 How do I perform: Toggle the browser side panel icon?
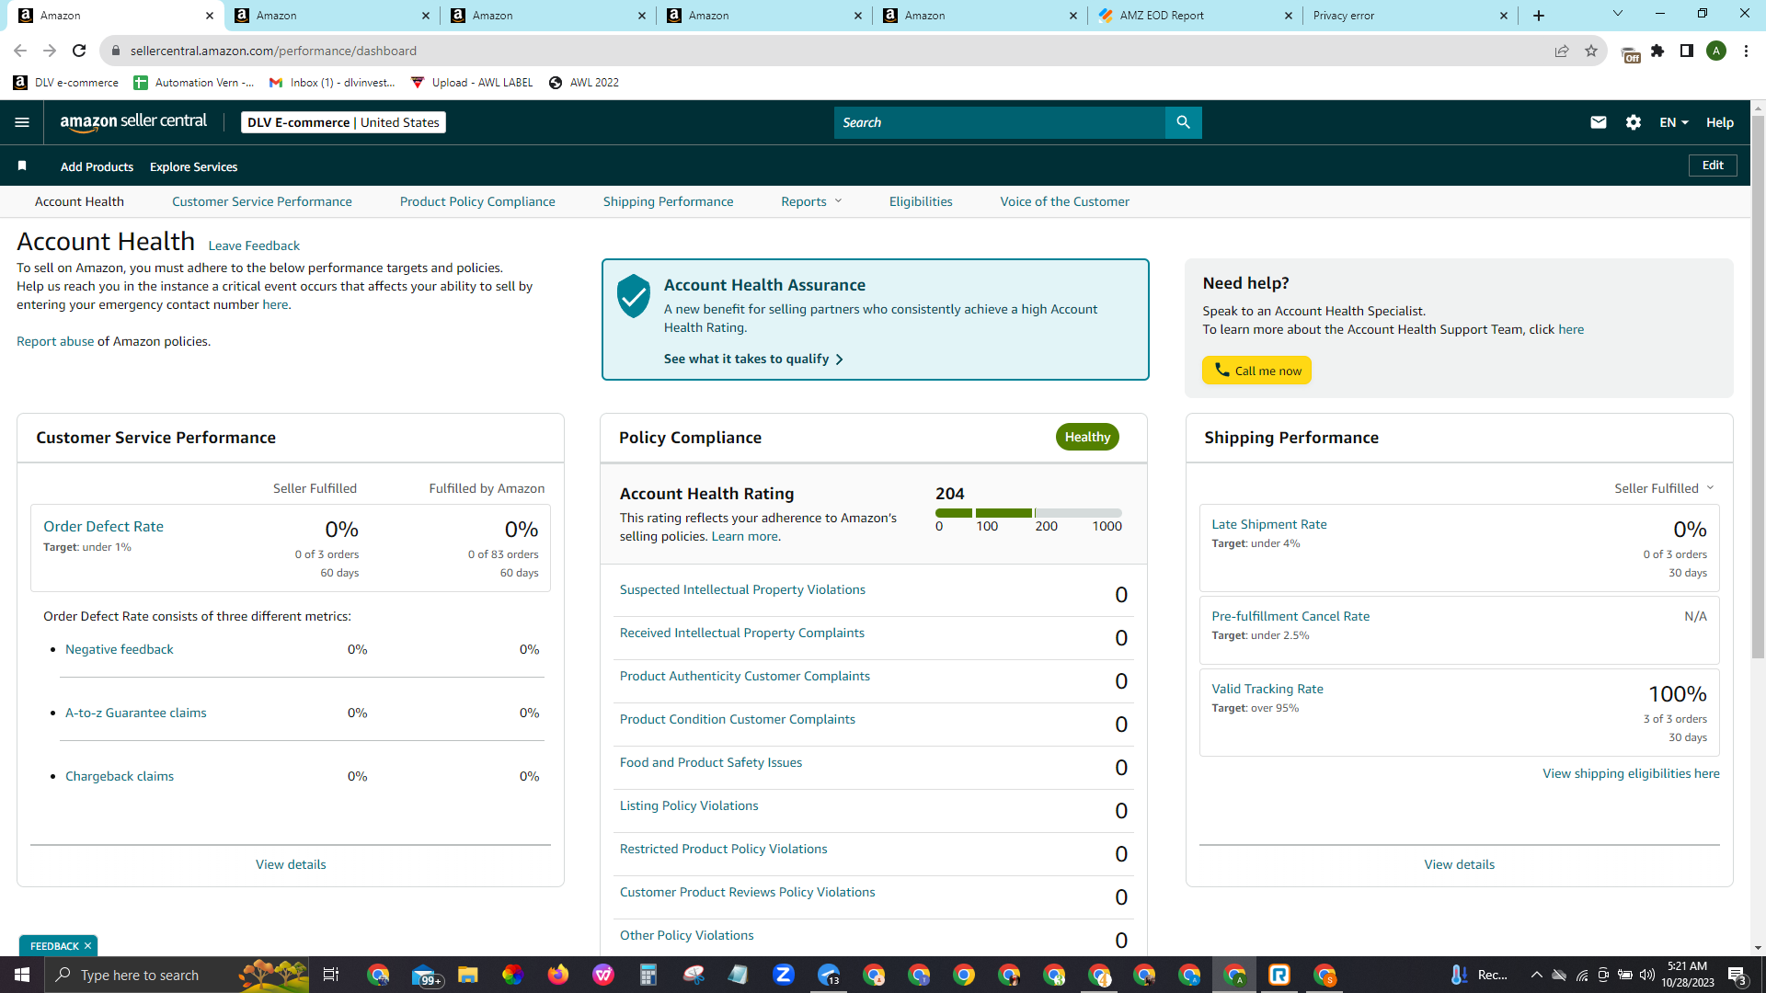pos(1687,51)
